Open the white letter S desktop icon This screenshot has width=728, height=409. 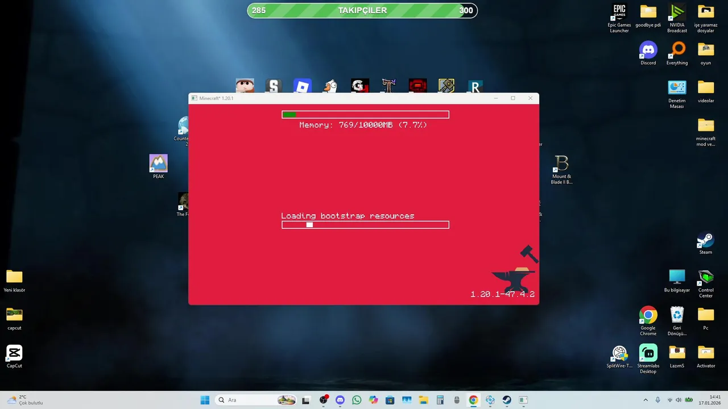pos(274,86)
